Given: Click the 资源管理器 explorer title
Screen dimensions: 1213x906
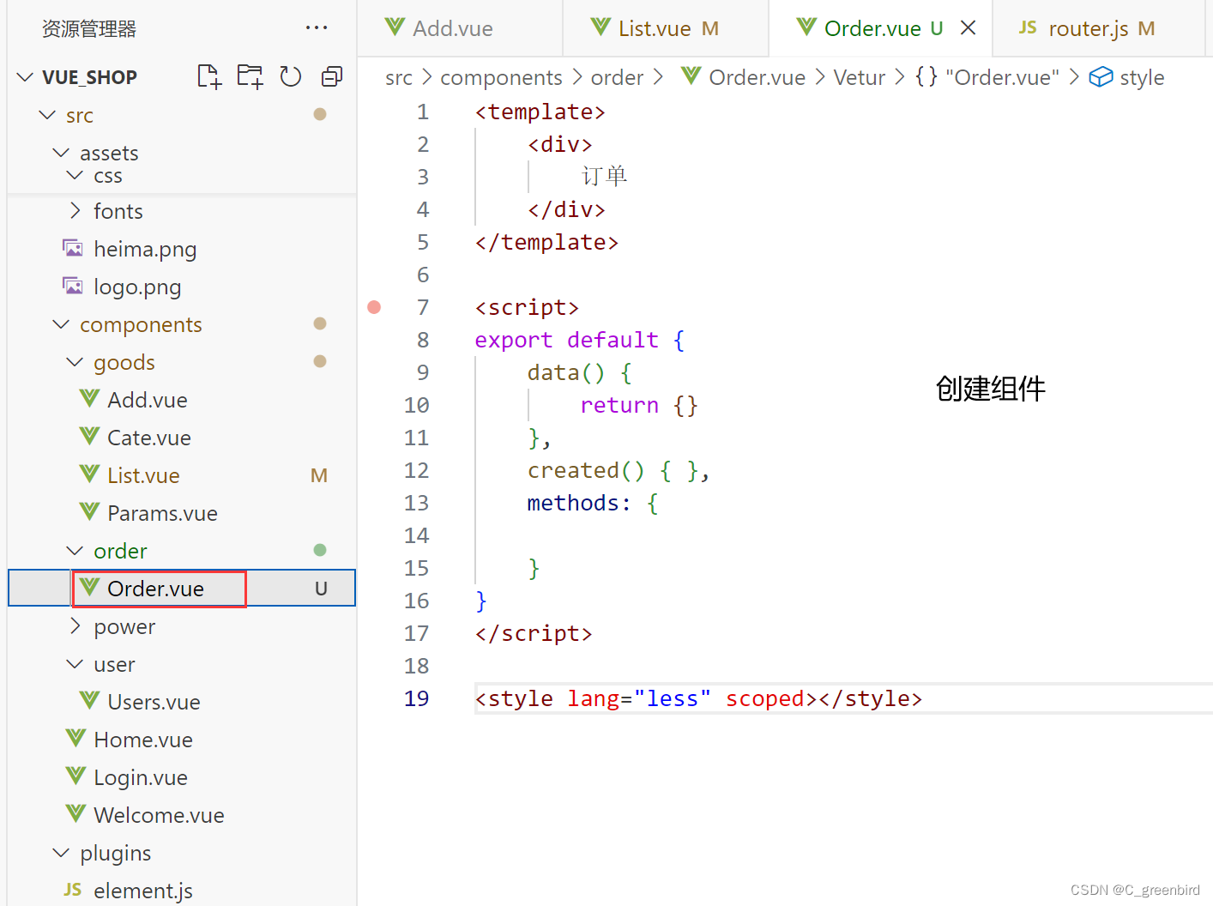Looking at the screenshot, I should click(89, 29).
